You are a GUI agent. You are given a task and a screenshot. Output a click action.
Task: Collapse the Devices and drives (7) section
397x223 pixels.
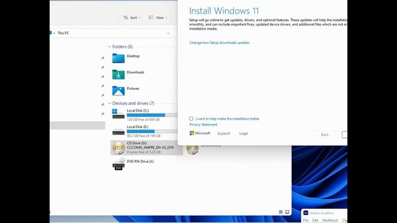pos(110,103)
